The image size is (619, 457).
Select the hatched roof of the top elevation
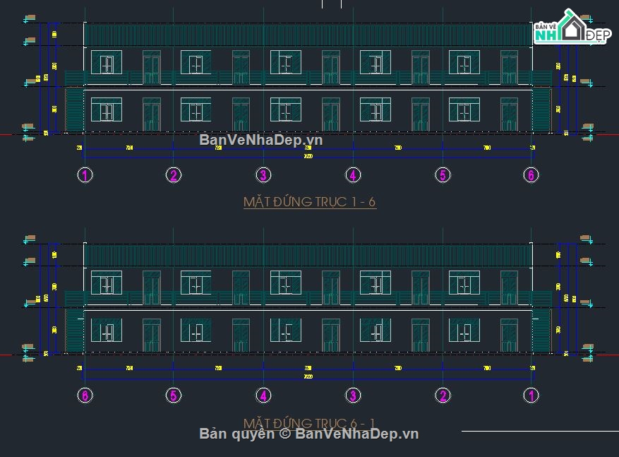[308, 34]
